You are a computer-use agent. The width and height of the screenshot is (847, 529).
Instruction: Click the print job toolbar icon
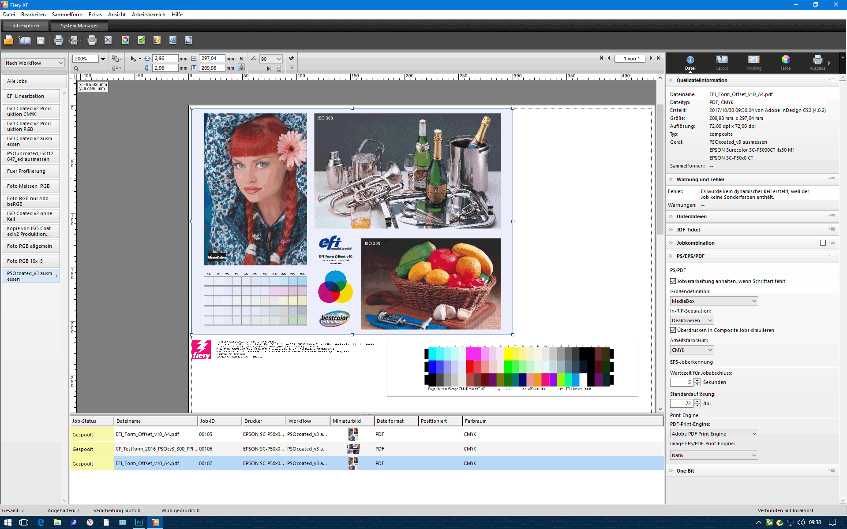(58, 40)
